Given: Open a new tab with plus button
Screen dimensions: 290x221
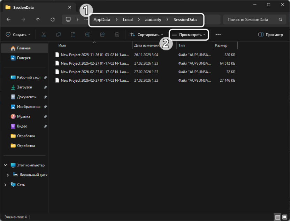Looking at the screenshot, I should coord(84,7).
